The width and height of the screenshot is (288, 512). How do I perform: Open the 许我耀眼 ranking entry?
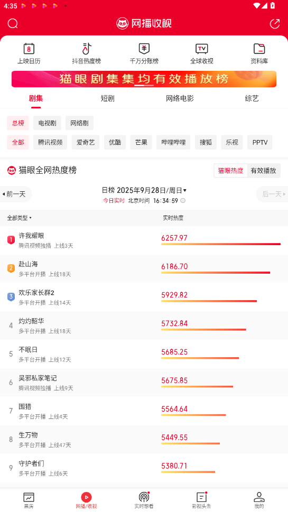(144, 240)
